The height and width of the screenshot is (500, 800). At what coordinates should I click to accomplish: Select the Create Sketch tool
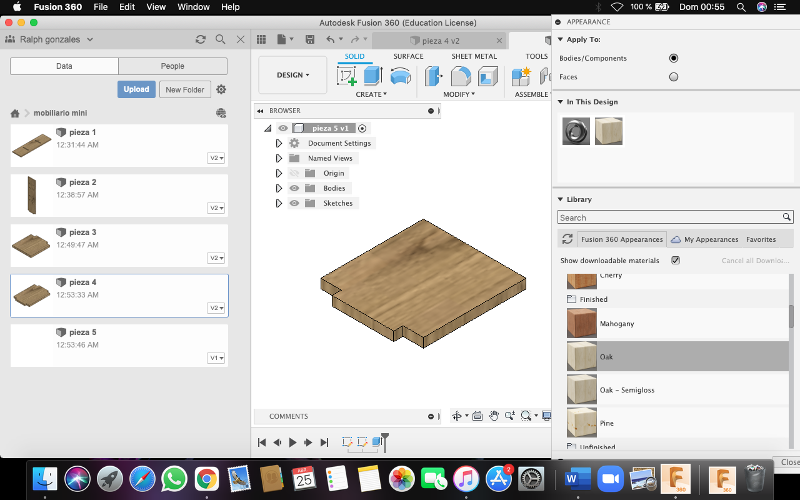[346, 76]
